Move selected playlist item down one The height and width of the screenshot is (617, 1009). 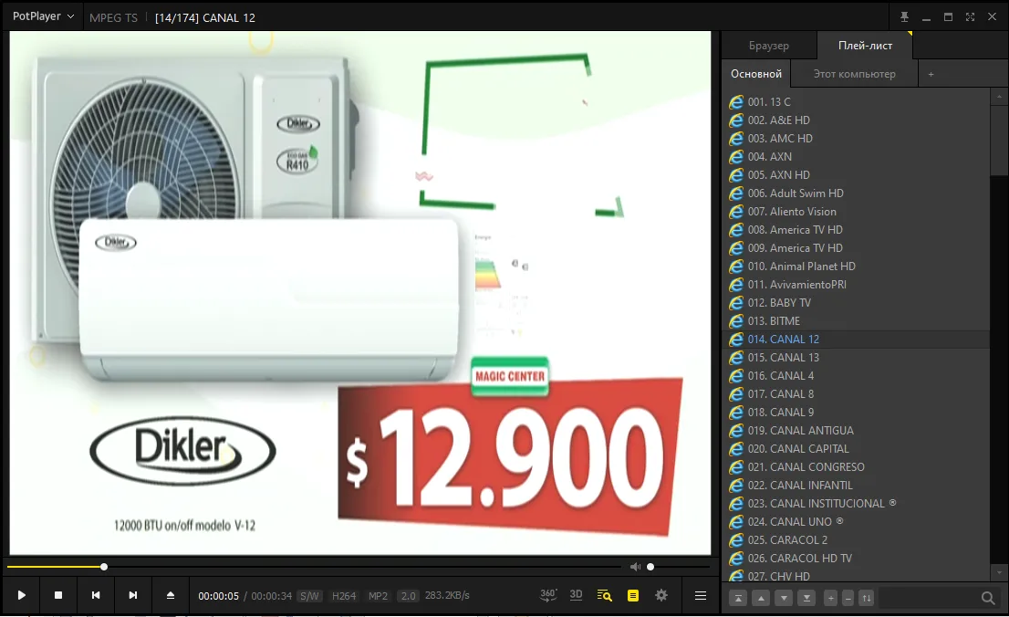coord(783,599)
